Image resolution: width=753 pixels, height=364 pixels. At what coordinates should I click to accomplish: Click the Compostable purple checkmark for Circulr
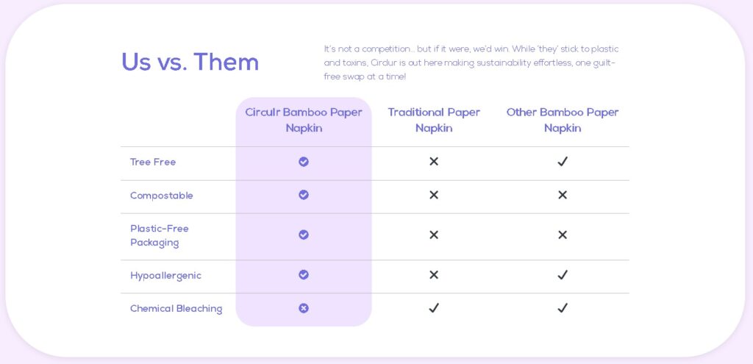coord(304,195)
